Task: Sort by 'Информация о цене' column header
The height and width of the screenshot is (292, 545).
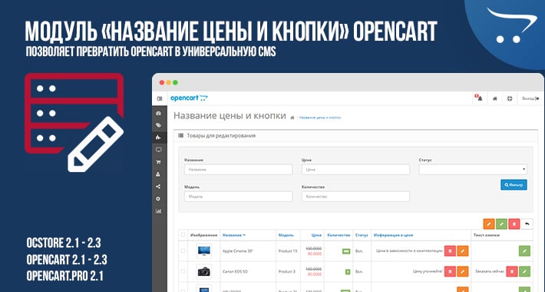Action: 393,235
